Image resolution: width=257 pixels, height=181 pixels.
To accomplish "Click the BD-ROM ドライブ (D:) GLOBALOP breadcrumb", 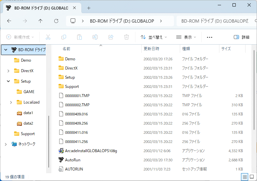I will 122,21.
